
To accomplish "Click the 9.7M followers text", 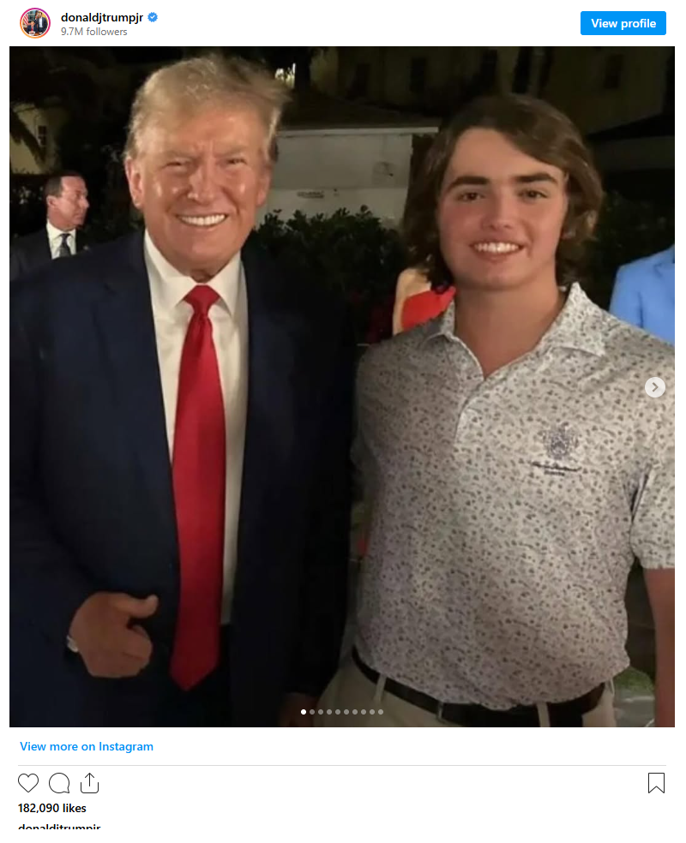I will pos(93,32).
